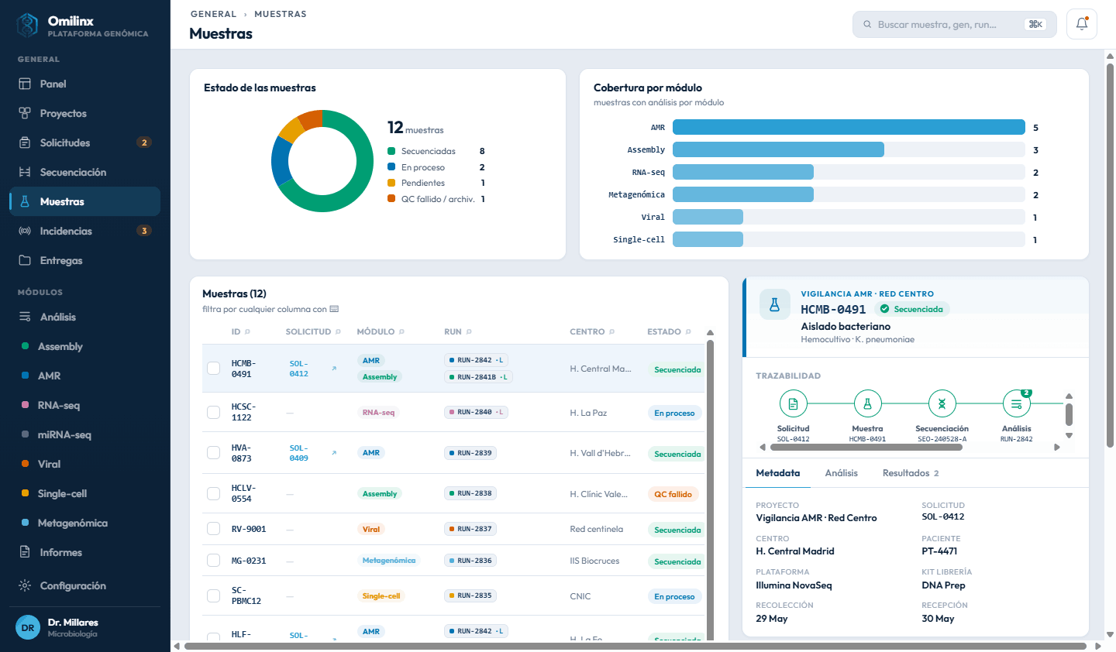Filter by RUN column search icon
The image size is (1116, 652).
click(469, 331)
